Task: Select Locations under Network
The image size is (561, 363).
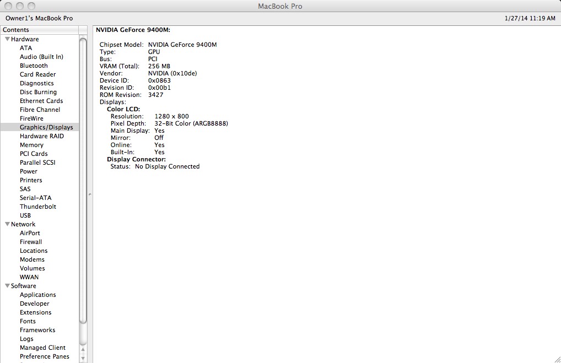Action: point(34,251)
